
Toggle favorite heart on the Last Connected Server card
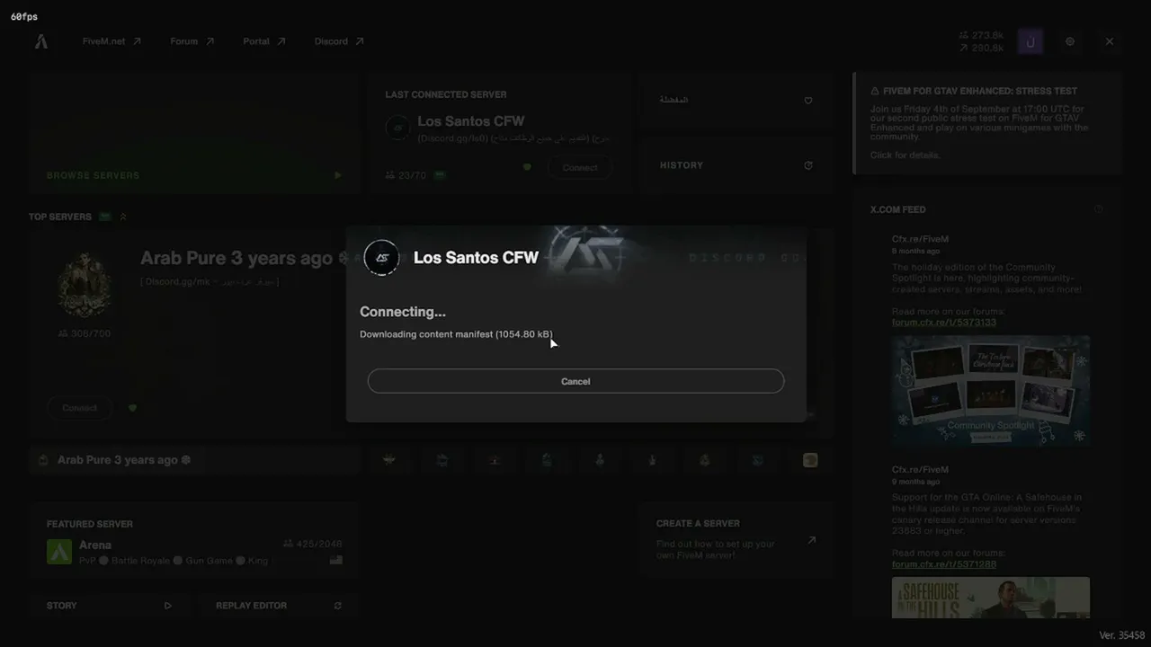pos(527,167)
